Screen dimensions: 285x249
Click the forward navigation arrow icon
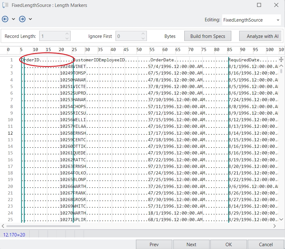click(x=22, y=19)
